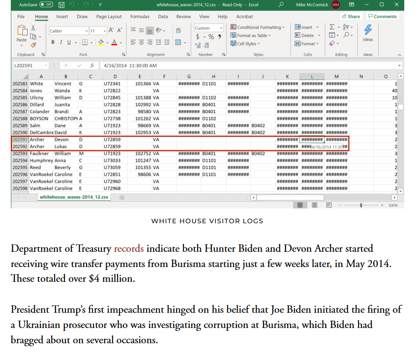Viewport: 420px width, 357px height.
Task: Click the AutoSum sigma icon
Action: 332,27
